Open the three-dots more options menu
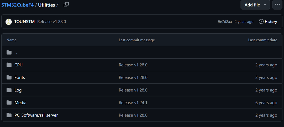This screenshot has width=284, height=127. 277,5
